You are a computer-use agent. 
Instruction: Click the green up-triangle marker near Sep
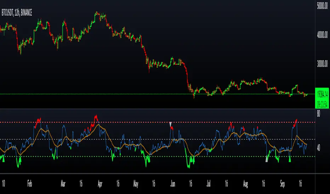[290, 160]
